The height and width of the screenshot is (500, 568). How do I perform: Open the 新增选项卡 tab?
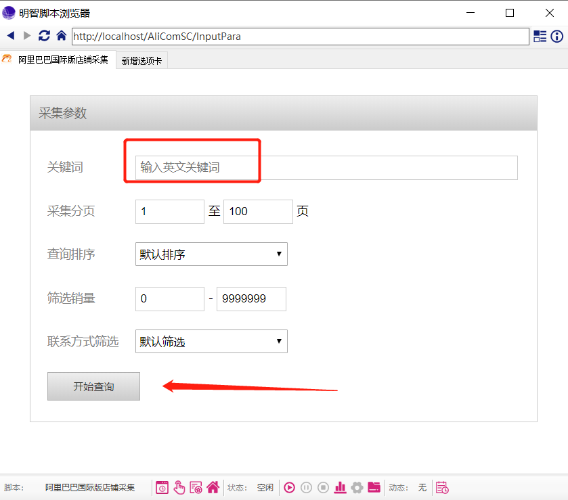[x=141, y=61]
